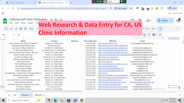Bookmark this page with the star icon
Image resolution: width=184 pixels, height=103 pixels.
click(131, 8)
